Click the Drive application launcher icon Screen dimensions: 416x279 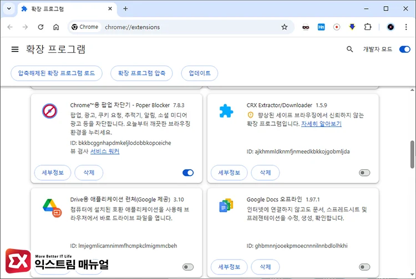pos(52,208)
